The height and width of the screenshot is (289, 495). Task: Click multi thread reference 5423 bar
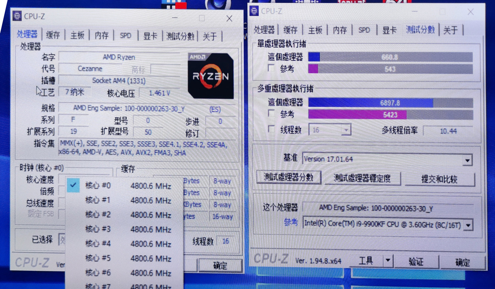391,115
